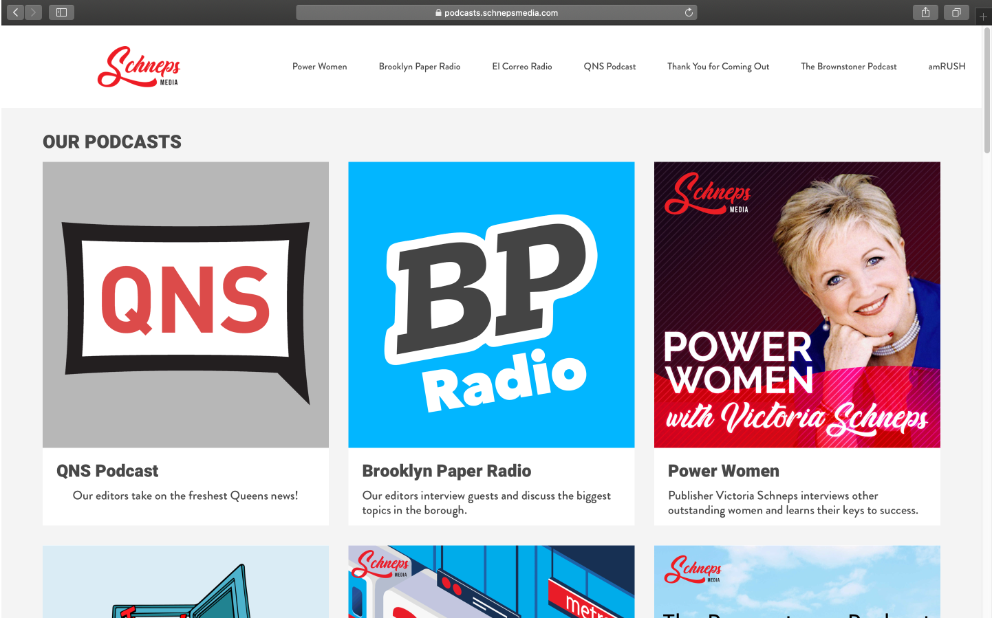Click the OUR PODCASTS heading
Image resolution: width=992 pixels, height=618 pixels.
point(112,142)
